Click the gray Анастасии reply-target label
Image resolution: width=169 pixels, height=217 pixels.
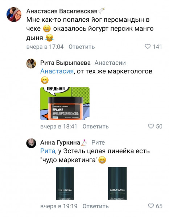[x=110, y=63]
